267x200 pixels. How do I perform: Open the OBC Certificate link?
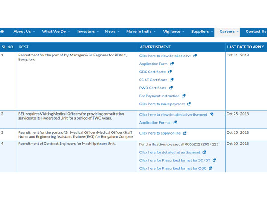(152, 72)
